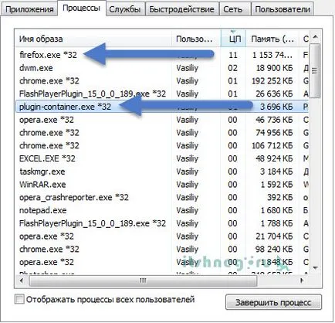335x323 pixels.
Task: Sort by the Пользо... column header
Action: (196, 39)
